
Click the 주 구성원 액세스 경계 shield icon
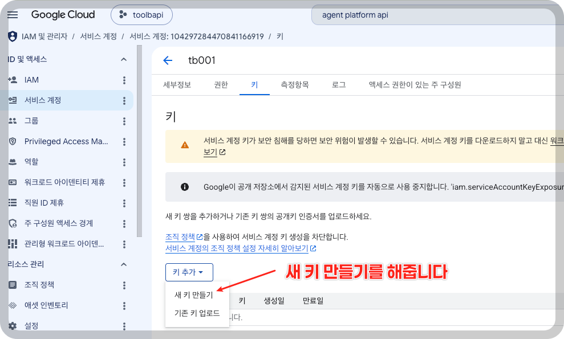coord(13,223)
